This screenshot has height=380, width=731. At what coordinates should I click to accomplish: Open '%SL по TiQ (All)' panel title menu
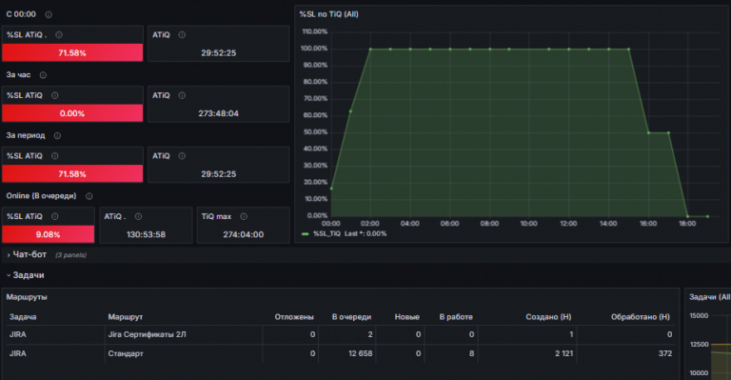328,14
